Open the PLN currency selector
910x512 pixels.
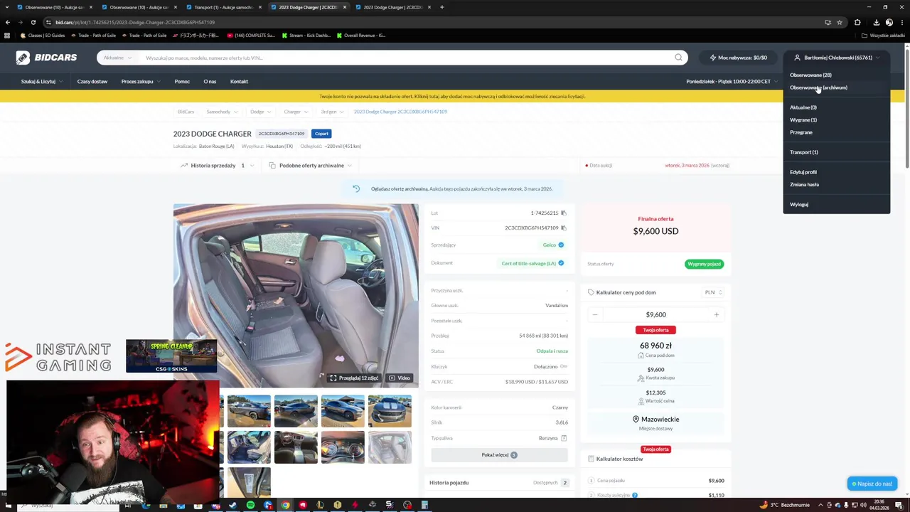click(x=713, y=292)
